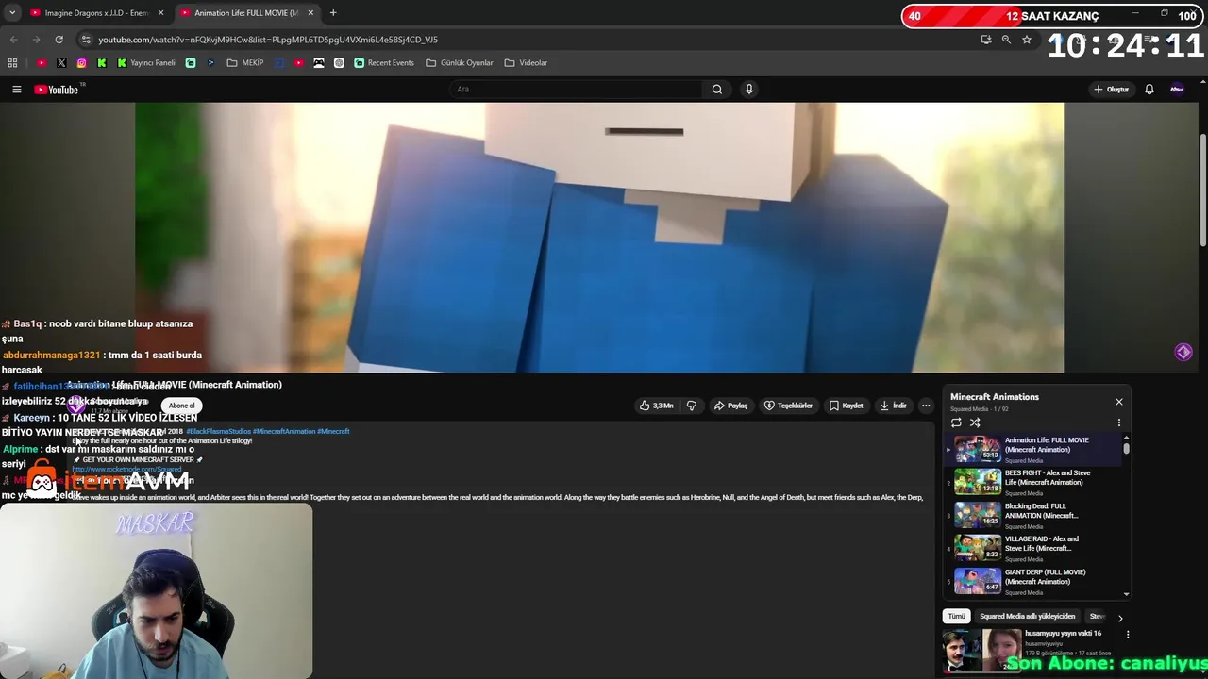Bookmark this page with star icon
Image resolution: width=1208 pixels, height=679 pixels.
1027,40
